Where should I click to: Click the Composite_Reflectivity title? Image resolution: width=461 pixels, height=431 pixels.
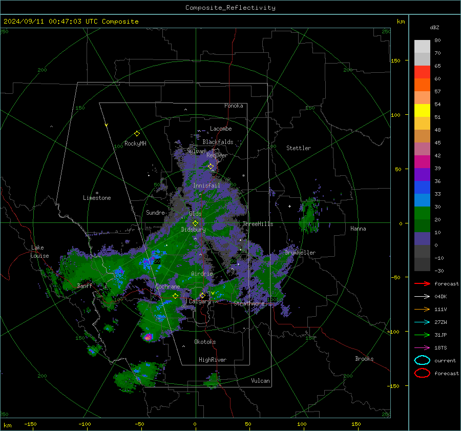tap(230, 8)
